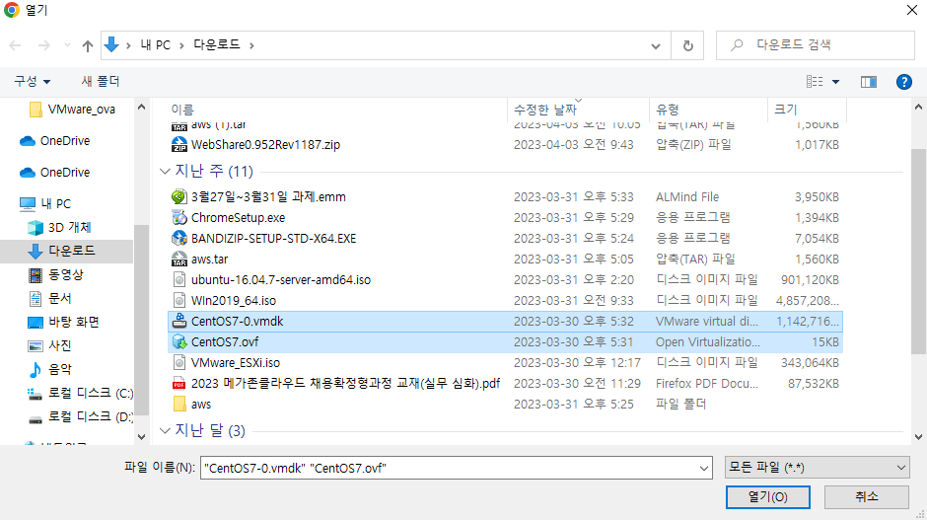The height and width of the screenshot is (520, 927).
Task: Select WebShare0.952Rev1187.zip file icon
Action: pyautogui.click(x=179, y=145)
